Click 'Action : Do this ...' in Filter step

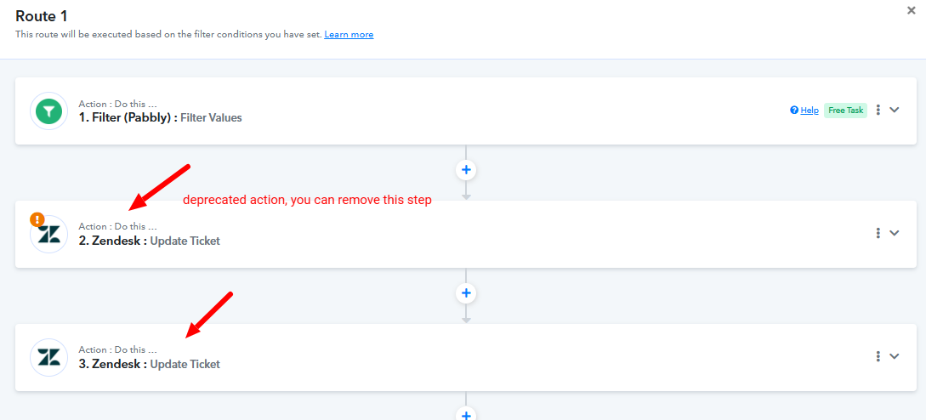pos(117,104)
